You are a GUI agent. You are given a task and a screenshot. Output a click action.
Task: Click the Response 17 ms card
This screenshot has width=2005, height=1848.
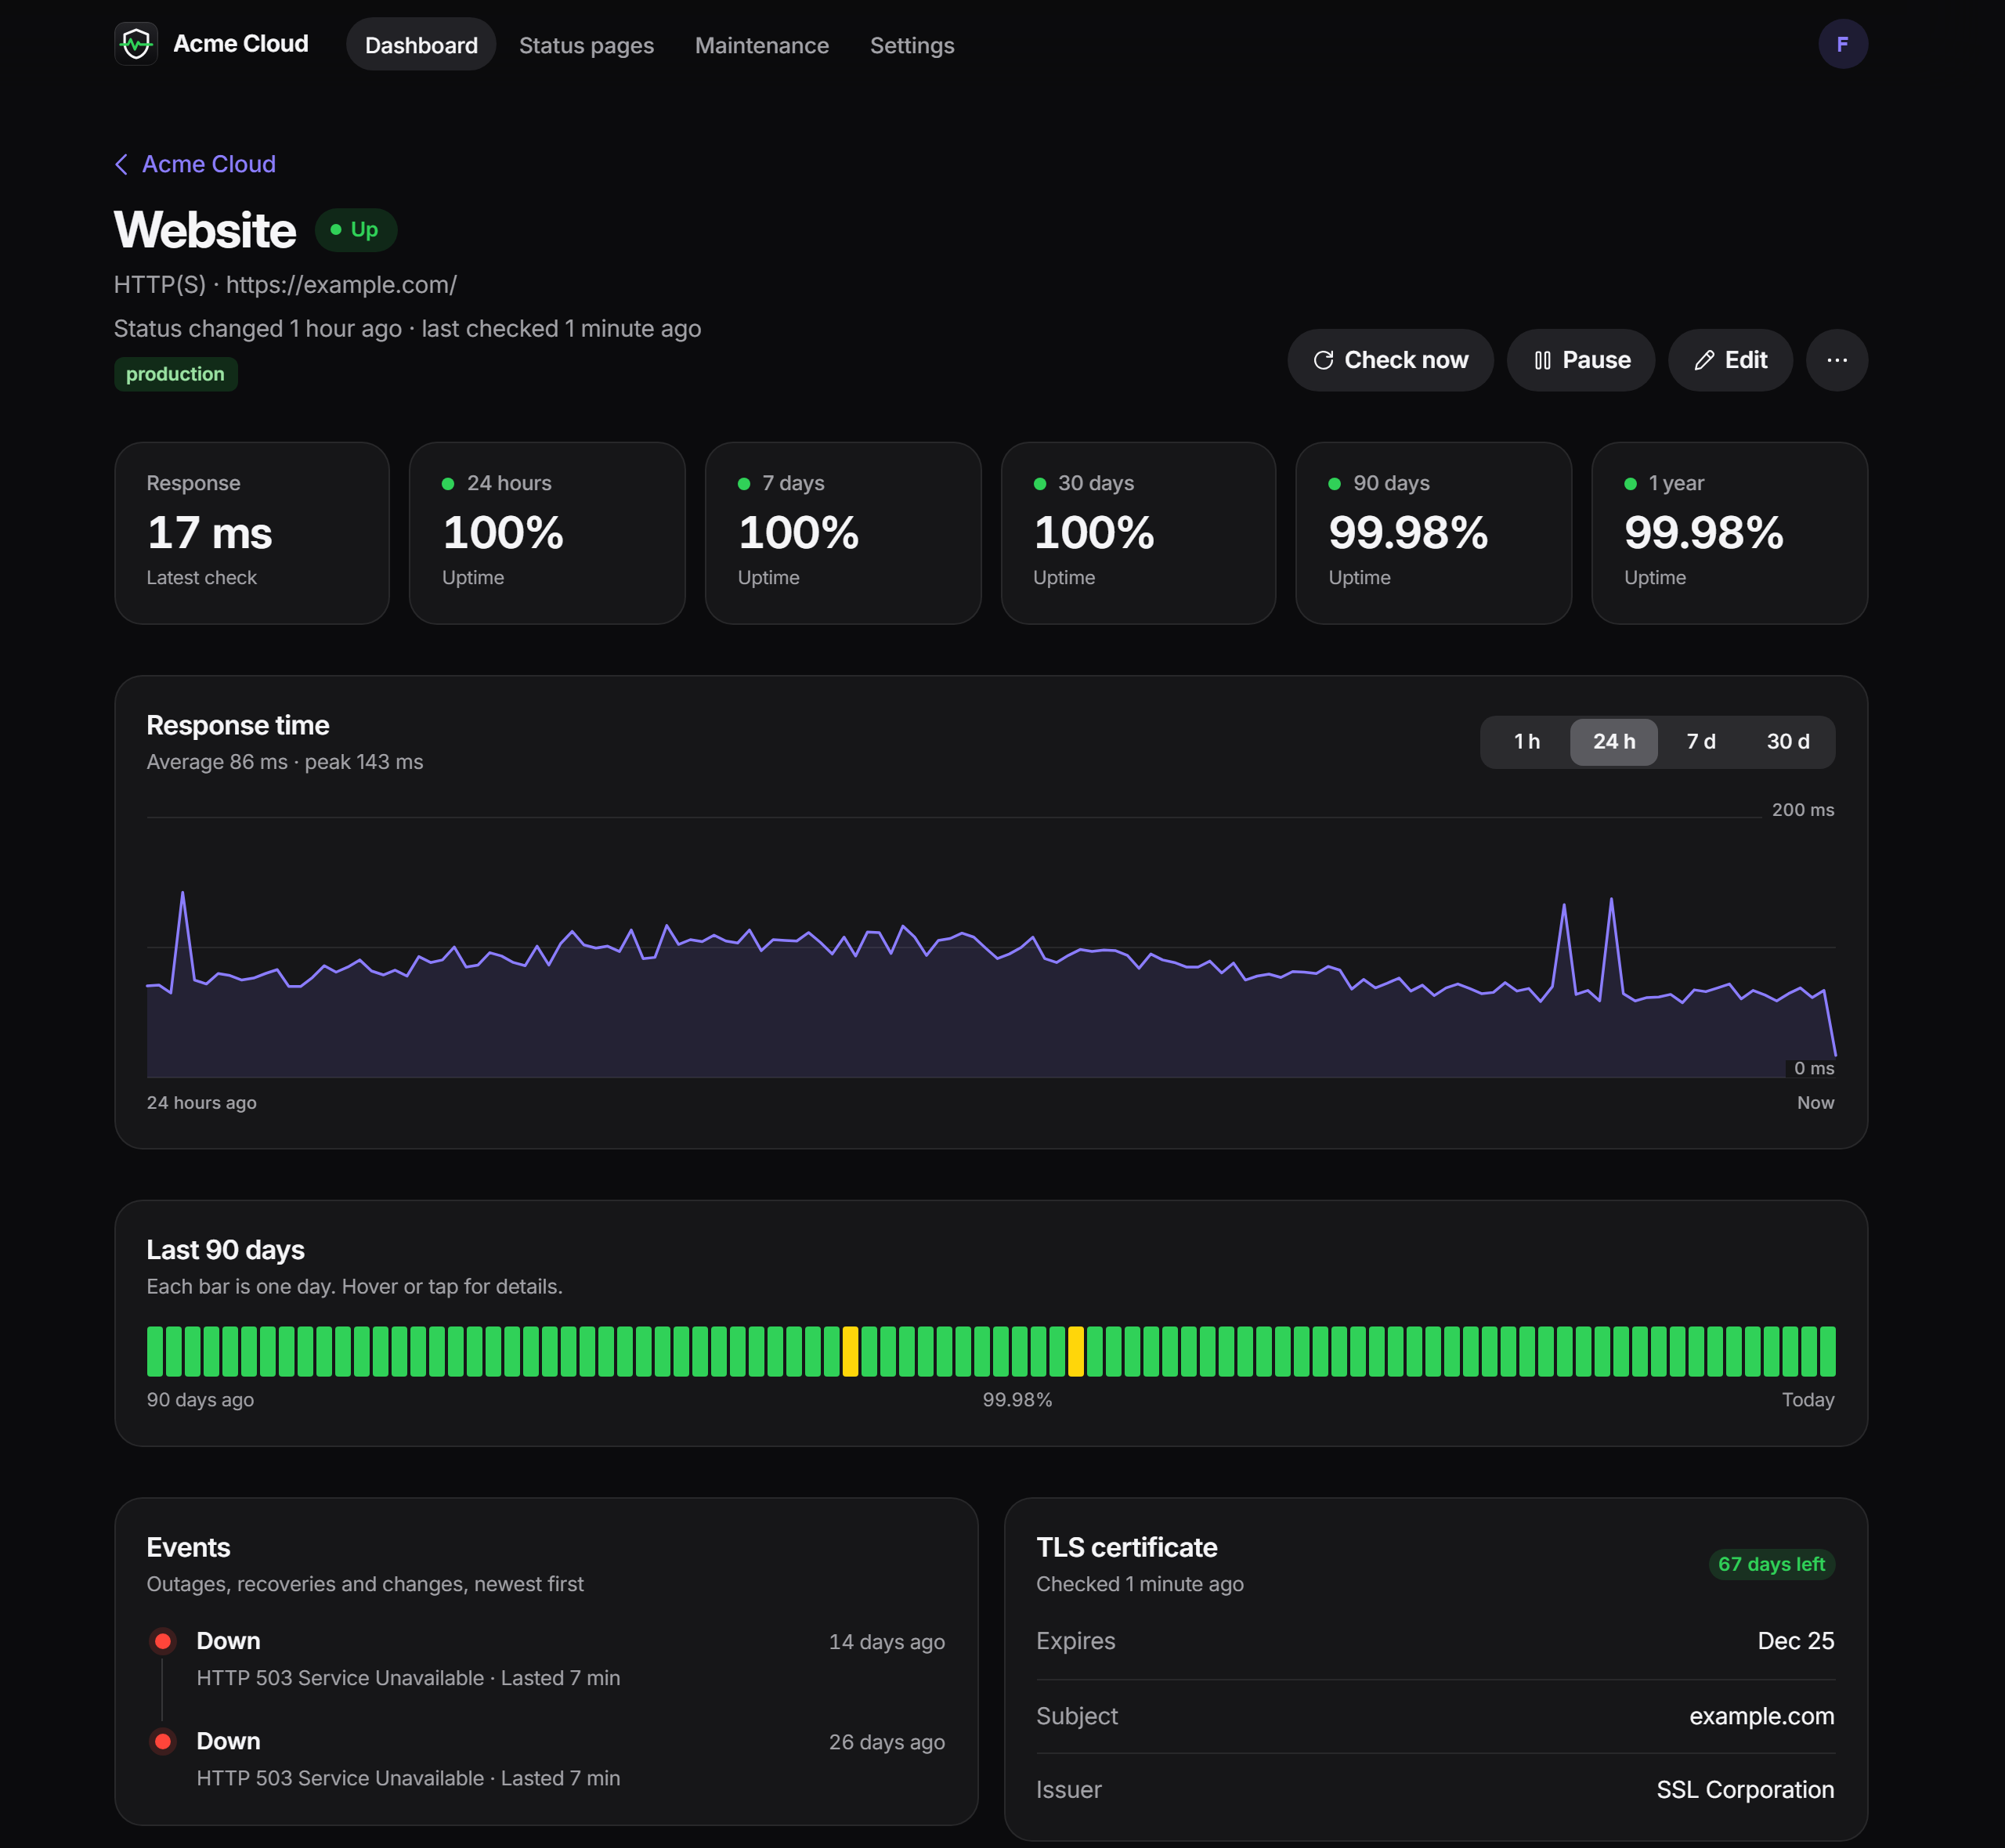[x=252, y=533]
